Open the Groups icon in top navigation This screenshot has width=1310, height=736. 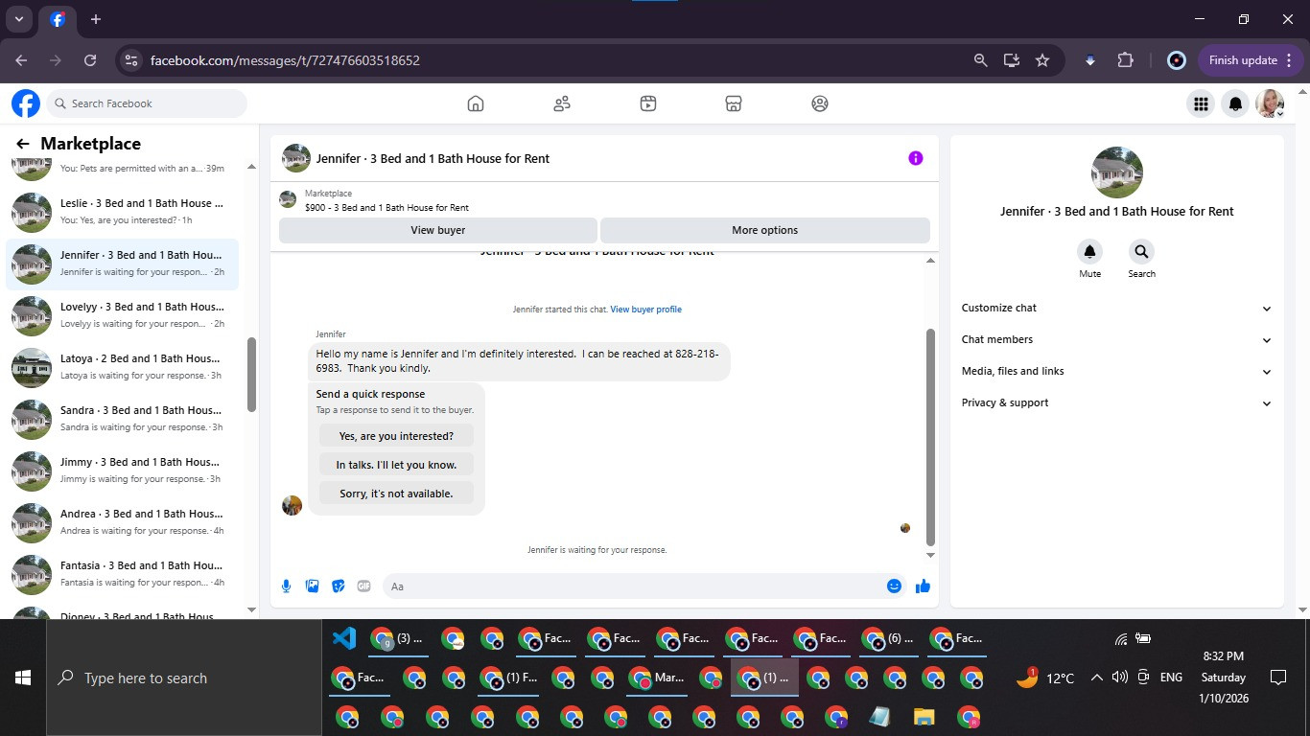820,103
